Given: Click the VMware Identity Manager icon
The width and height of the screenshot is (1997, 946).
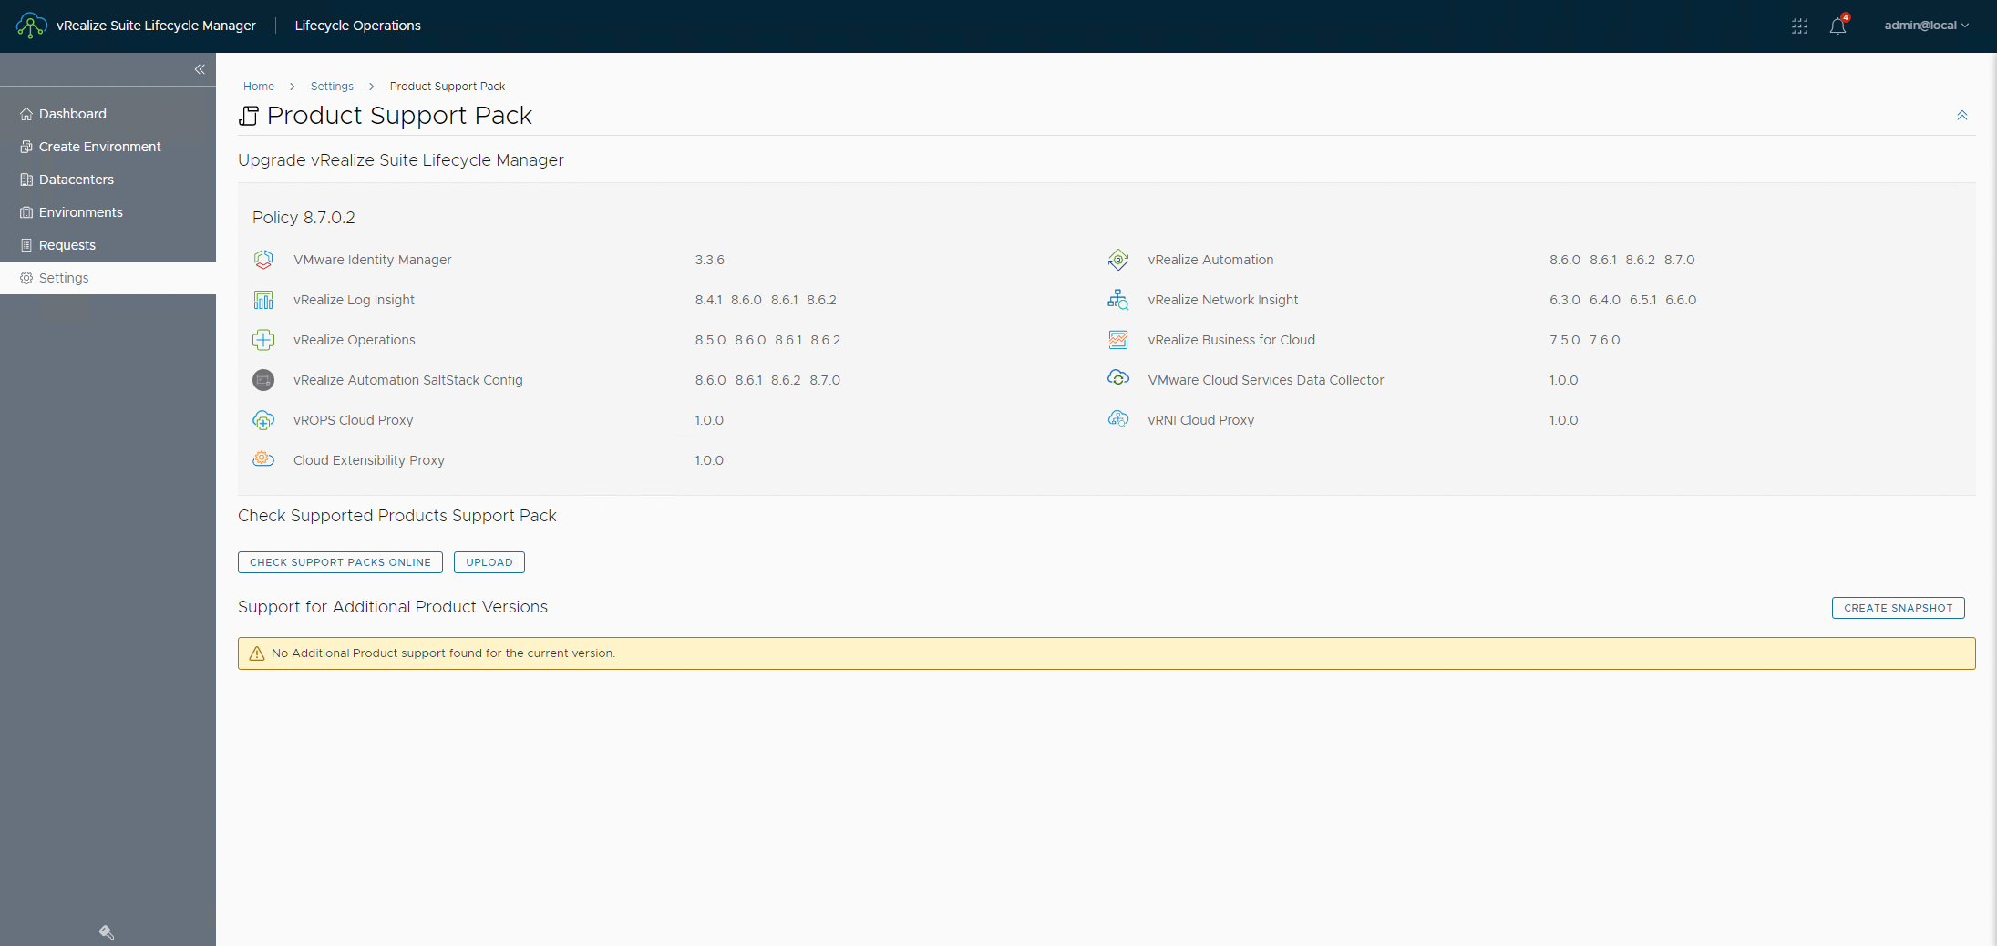Looking at the screenshot, I should [263, 260].
